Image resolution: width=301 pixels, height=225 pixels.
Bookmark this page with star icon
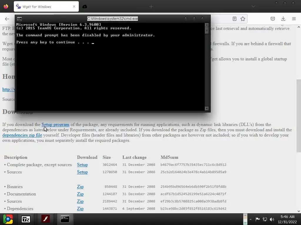click(243, 19)
